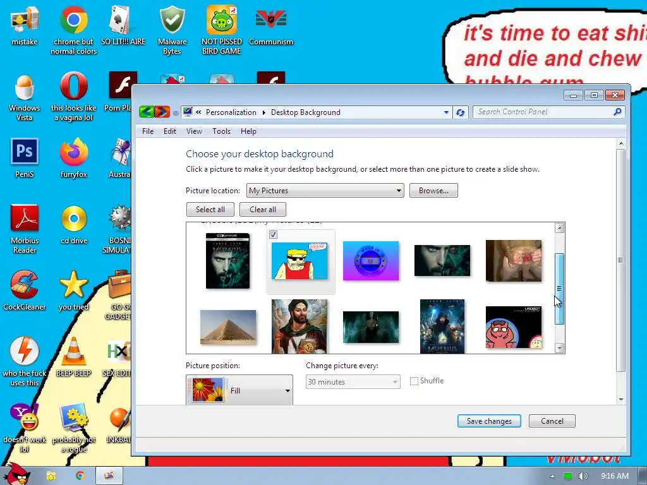Click the volume speaker tray icon
The image size is (647, 485).
click(x=583, y=476)
